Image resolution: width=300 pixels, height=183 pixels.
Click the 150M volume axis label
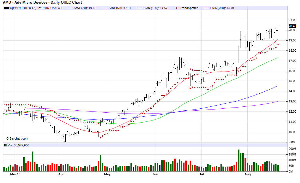click(292, 154)
